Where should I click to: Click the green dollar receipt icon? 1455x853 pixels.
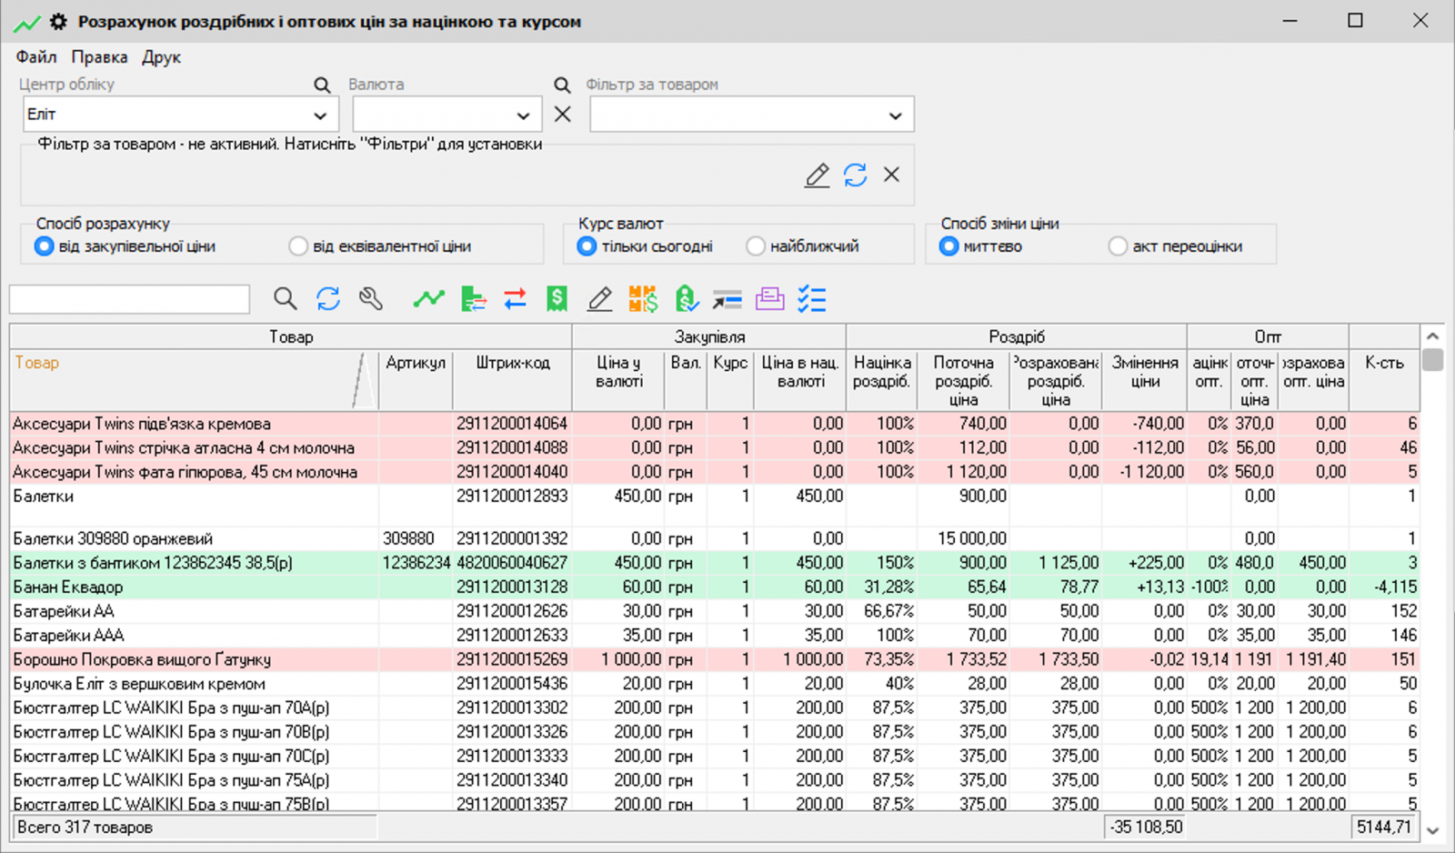(x=557, y=299)
